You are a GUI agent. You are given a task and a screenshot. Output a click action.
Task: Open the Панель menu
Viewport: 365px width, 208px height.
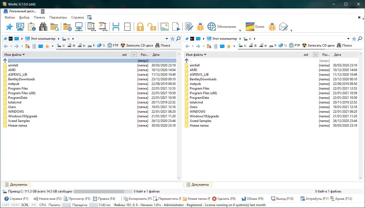[x=39, y=17]
